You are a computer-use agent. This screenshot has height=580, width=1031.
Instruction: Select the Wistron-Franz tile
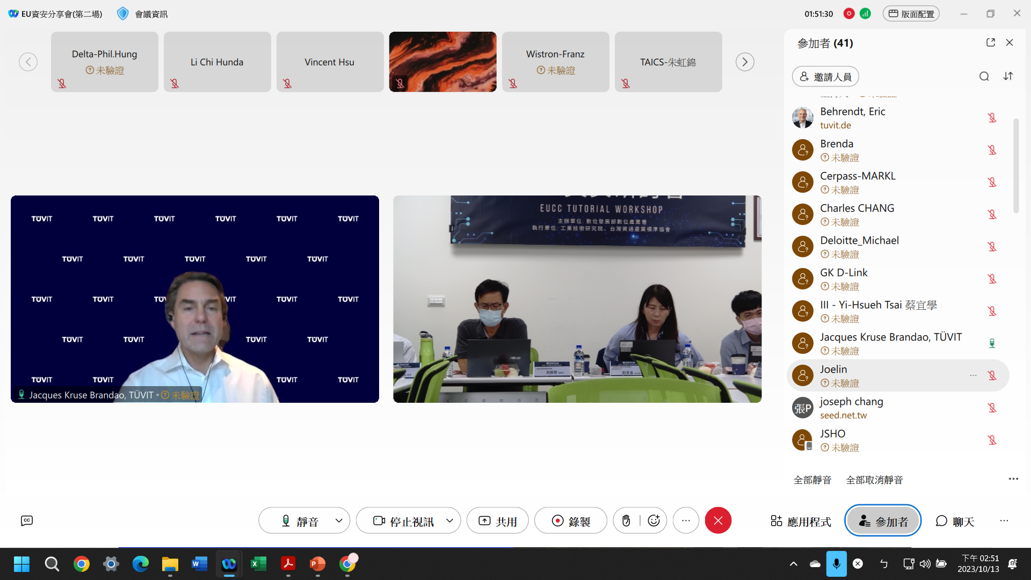[556, 62]
